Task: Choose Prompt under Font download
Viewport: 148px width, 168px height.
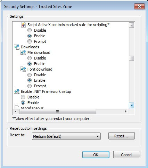Action: [30, 86]
